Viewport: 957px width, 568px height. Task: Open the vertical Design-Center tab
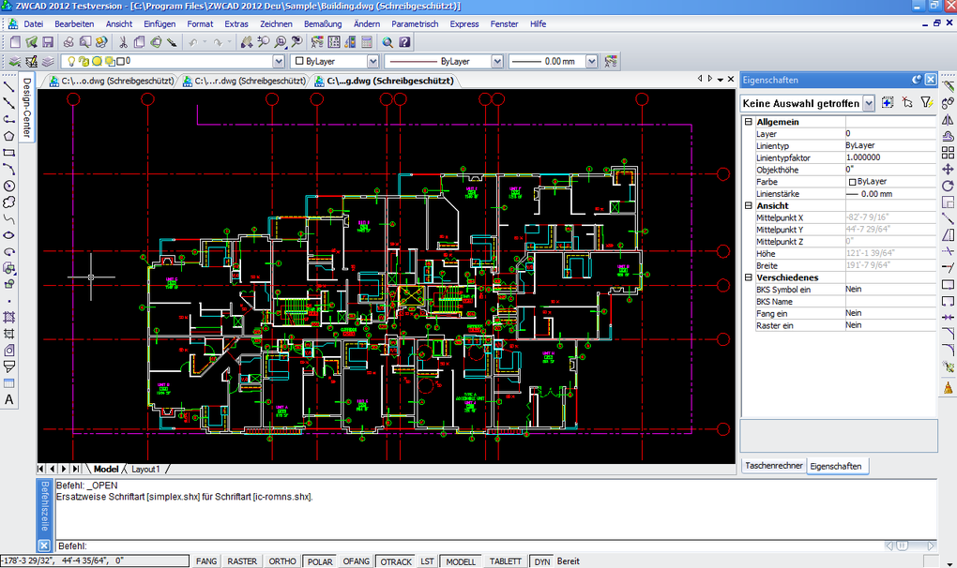click(x=27, y=107)
